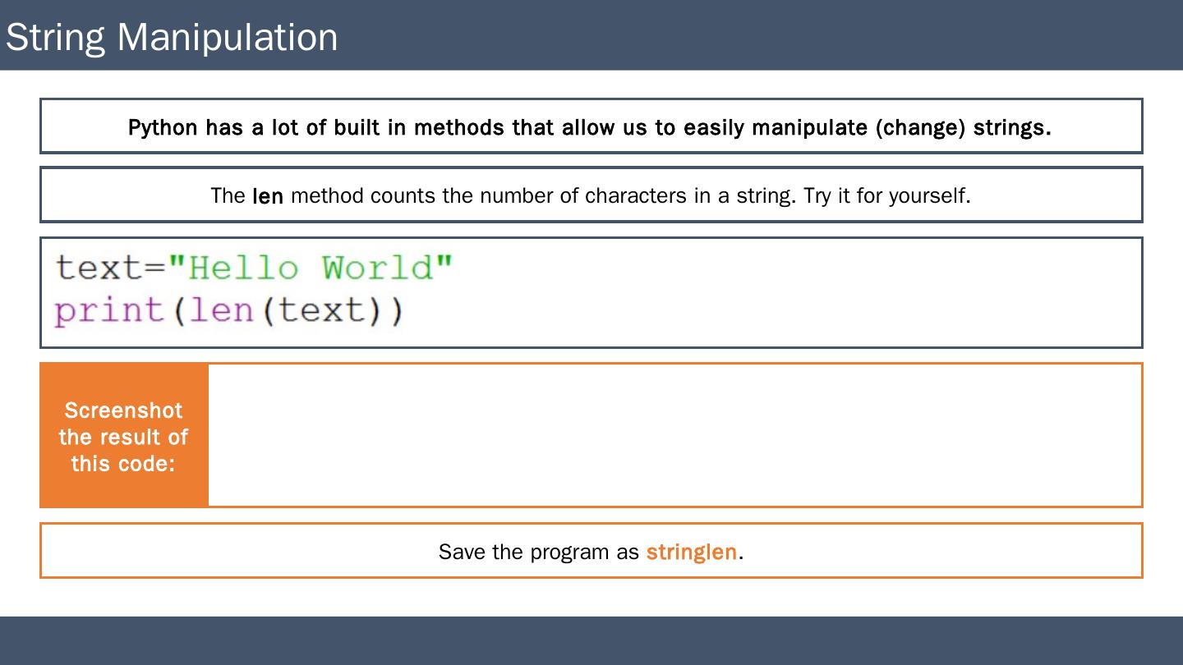Click the green "Hello World" string in the code
The image size is (1183, 665).
(x=311, y=268)
